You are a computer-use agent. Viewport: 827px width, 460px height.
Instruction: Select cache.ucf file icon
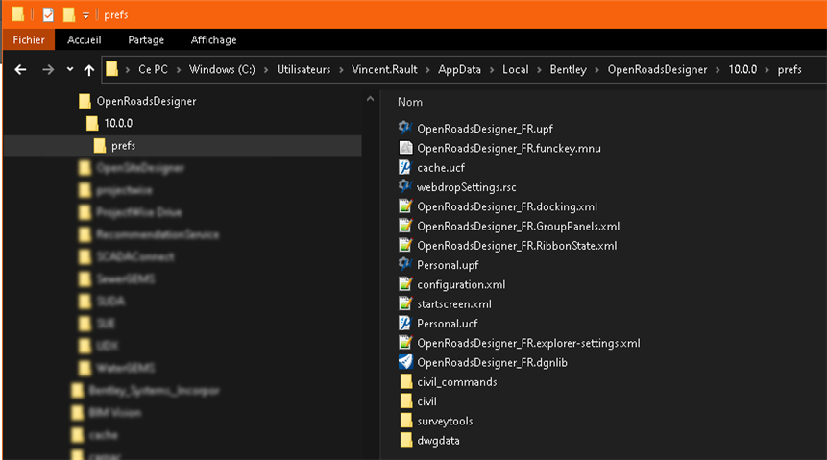pyautogui.click(x=405, y=167)
